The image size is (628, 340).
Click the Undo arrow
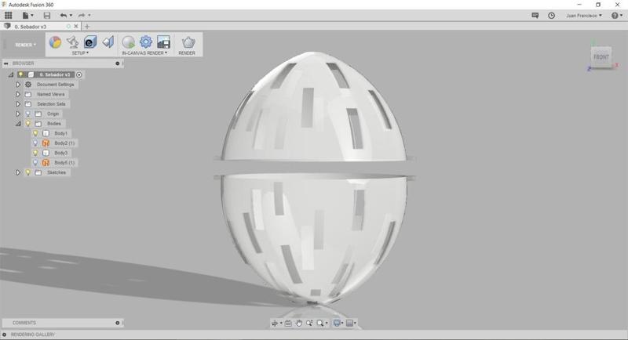coord(64,15)
